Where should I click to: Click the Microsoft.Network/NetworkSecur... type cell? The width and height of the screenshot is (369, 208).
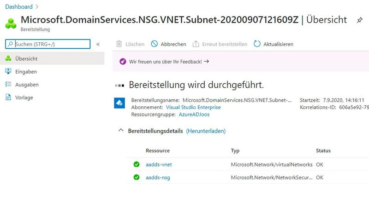[x=272, y=178]
